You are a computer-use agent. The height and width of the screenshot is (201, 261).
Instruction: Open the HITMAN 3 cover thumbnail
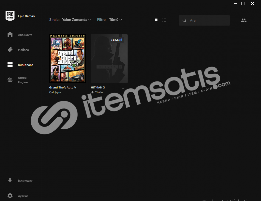(x=109, y=59)
